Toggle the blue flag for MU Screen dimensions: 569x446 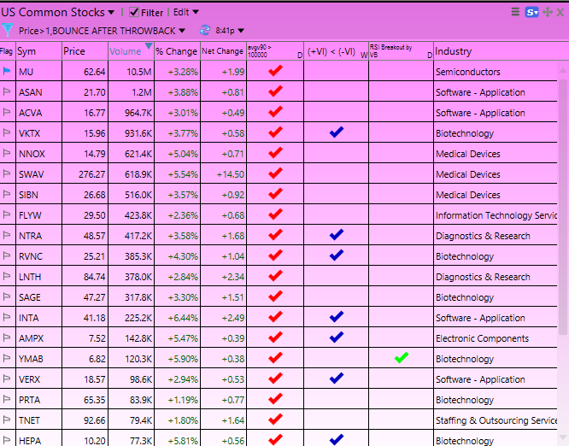[7, 71]
